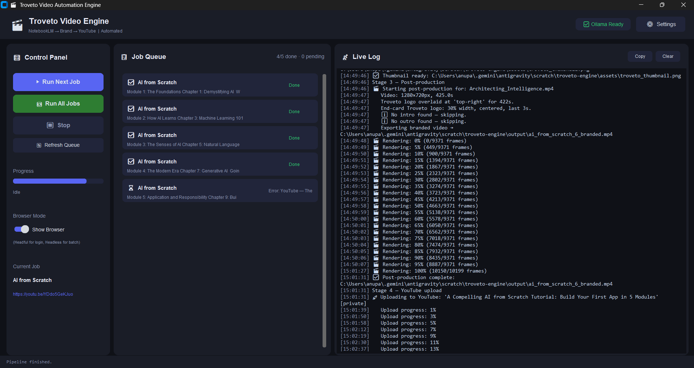Click the refresh icon beside Refresh Queue
Viewport: 694px width, 368px height.
[39, 145]
